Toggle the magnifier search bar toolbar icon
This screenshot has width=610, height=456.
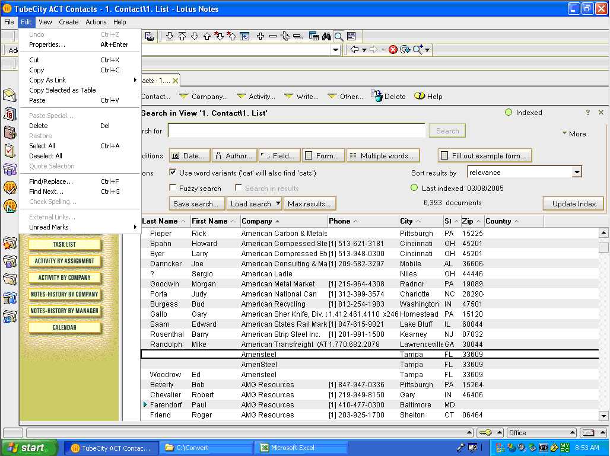(339, 36)
